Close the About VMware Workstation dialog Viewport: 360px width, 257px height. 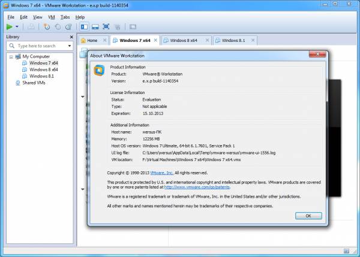click(317, 55)
